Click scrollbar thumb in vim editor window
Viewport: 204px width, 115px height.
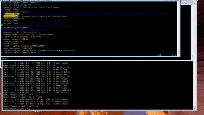178,51
